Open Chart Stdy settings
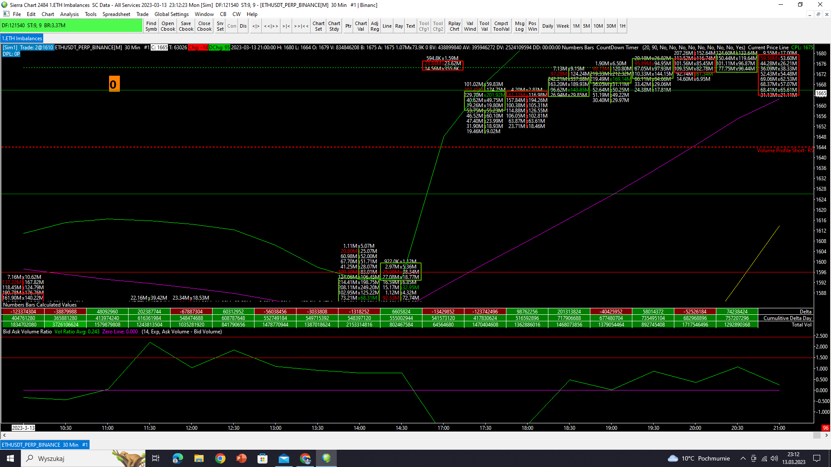This screenshot has height=467, width=831. click(x=334, y=26)
